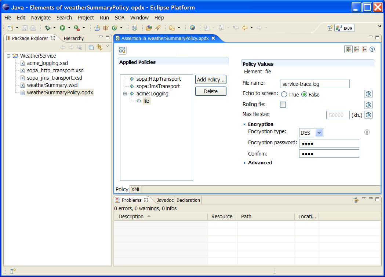Show hidden perspectives chevron
Screen dimensions: 385x277
pyautogui.click(x=379, y=26)
